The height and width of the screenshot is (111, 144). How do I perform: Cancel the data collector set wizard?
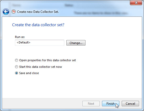[x=130, y=104]
